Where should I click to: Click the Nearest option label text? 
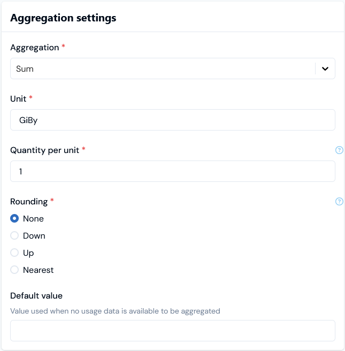(x=39, y=270)
